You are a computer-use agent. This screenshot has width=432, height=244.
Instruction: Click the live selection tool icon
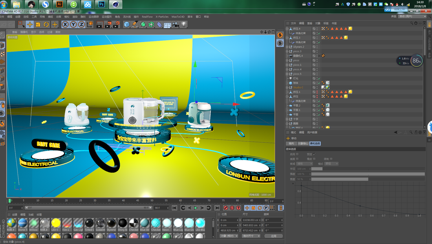pos(21,24)
